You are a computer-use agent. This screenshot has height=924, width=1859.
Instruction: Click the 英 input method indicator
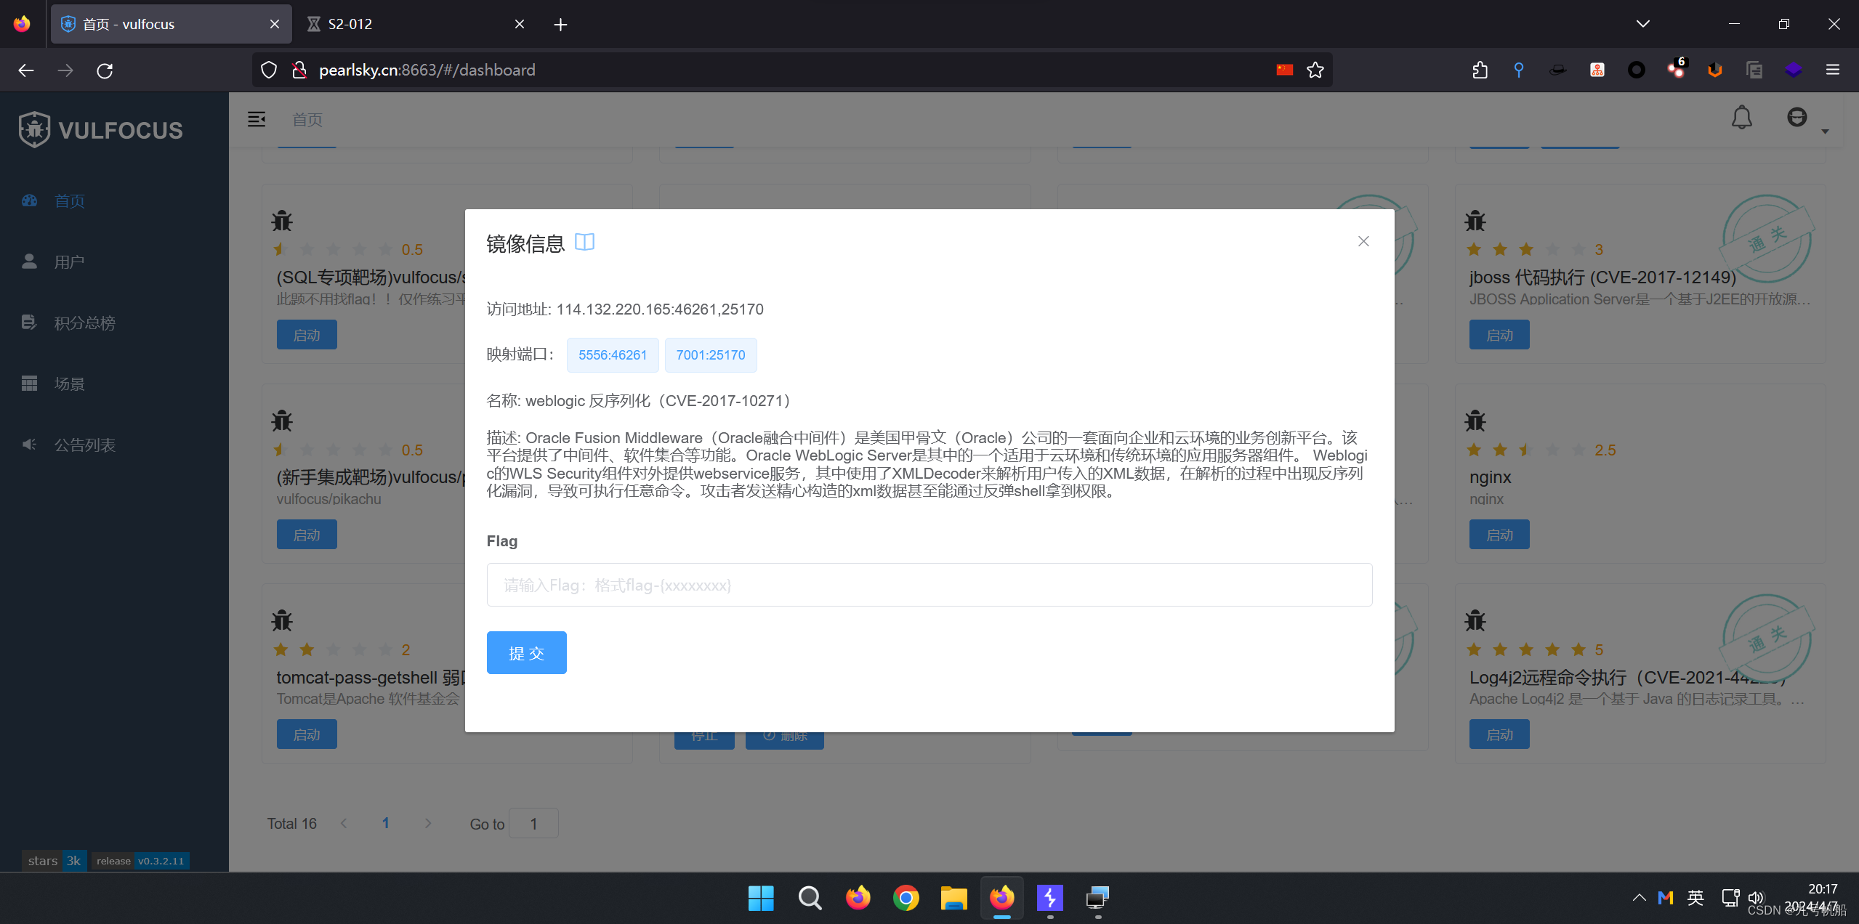click(1695, 898)
